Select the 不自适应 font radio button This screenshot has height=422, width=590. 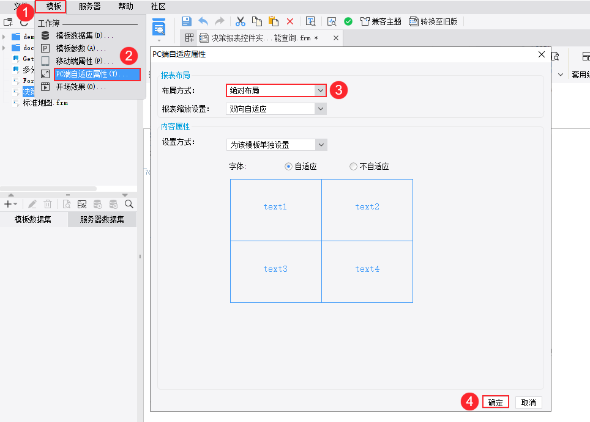[x=353, y=166]
